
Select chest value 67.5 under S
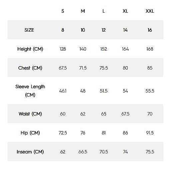point(63,68)
